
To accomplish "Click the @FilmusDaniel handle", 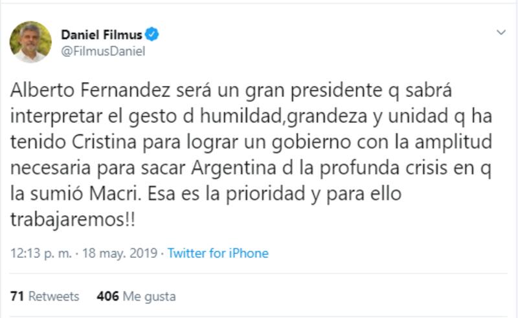I will [102, 52].
